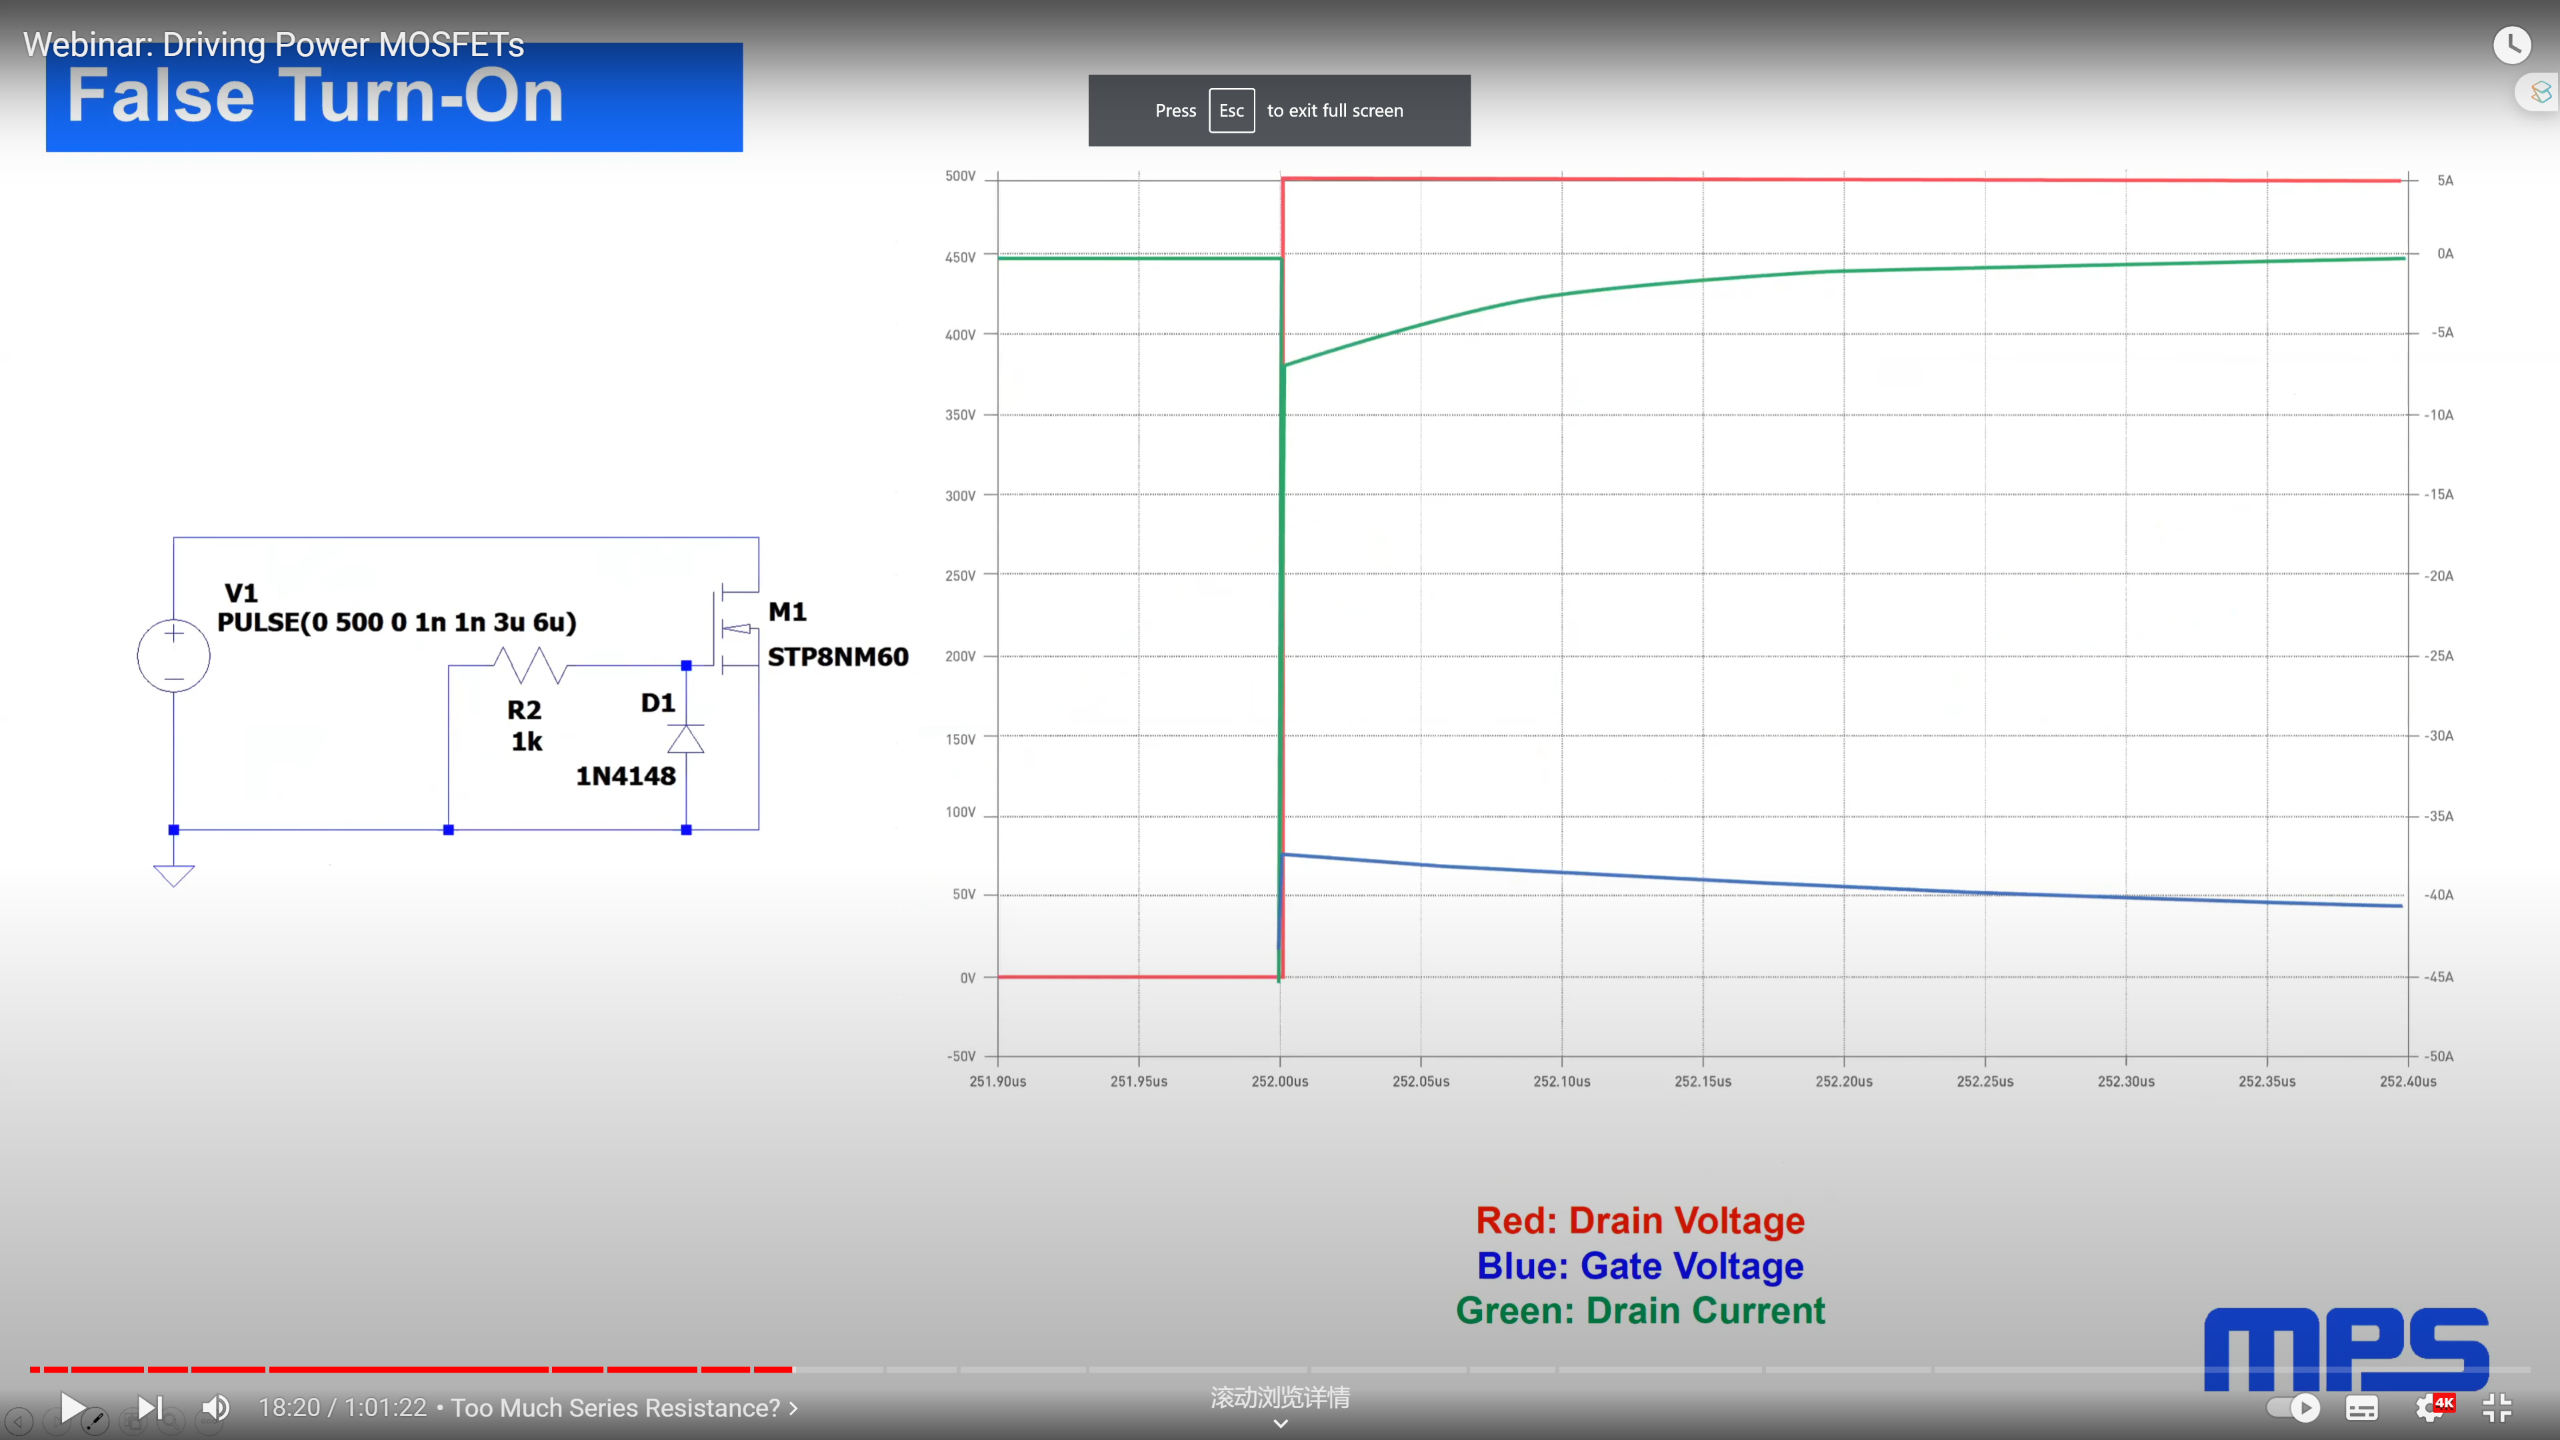
Task: Mute the video volume
Action: [217, 1407]
